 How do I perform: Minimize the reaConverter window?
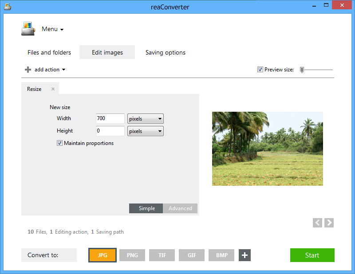tap(314, 5)
